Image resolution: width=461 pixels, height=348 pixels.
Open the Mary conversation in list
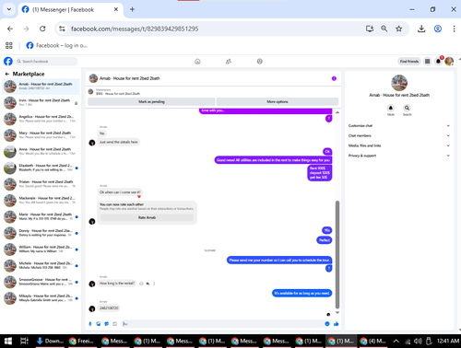[41, 135]
